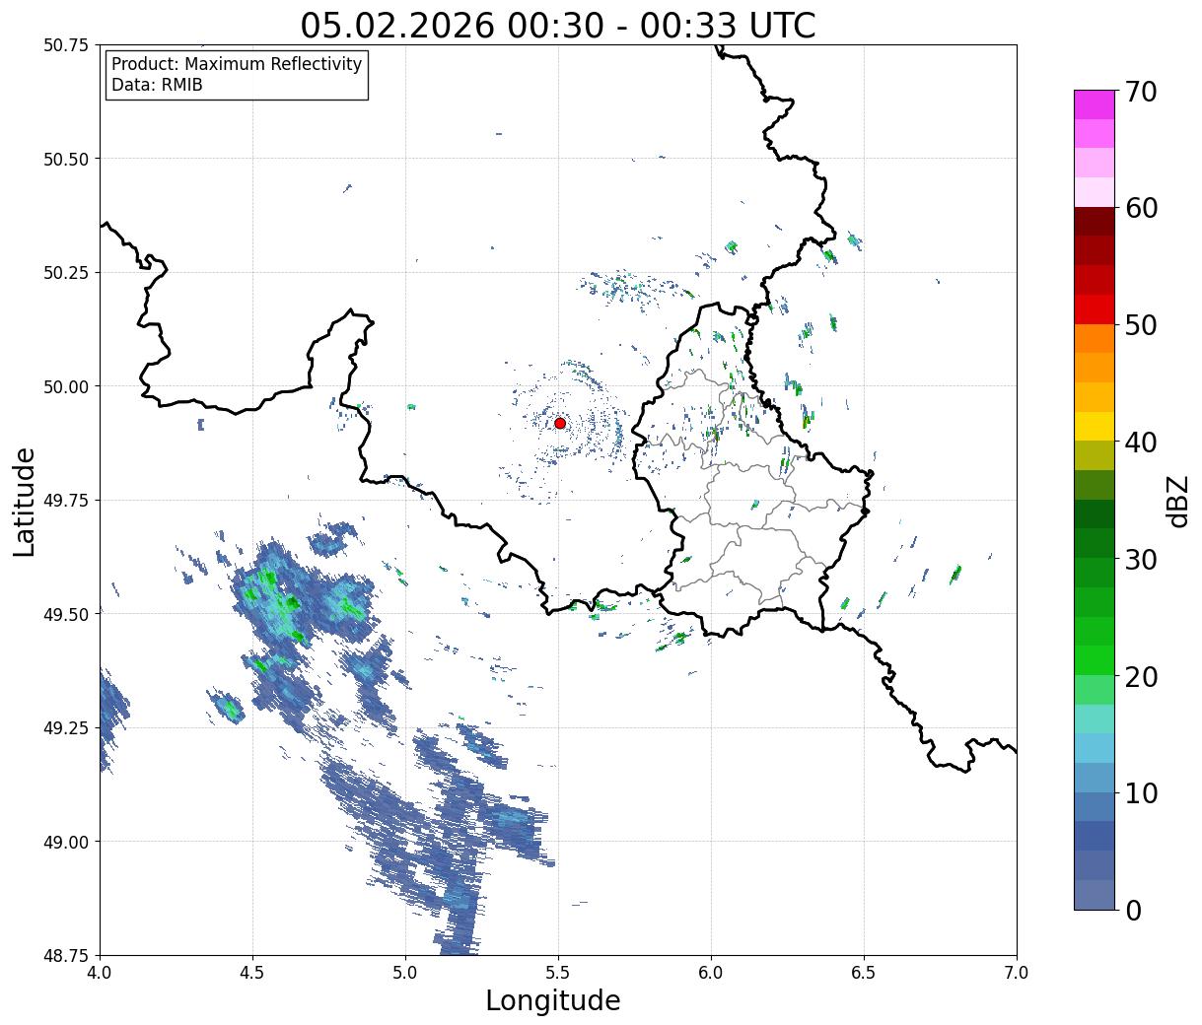The image size is (1202, 1025).
Task: Click the latitude tick label 50.25
Action: (65, 273)
